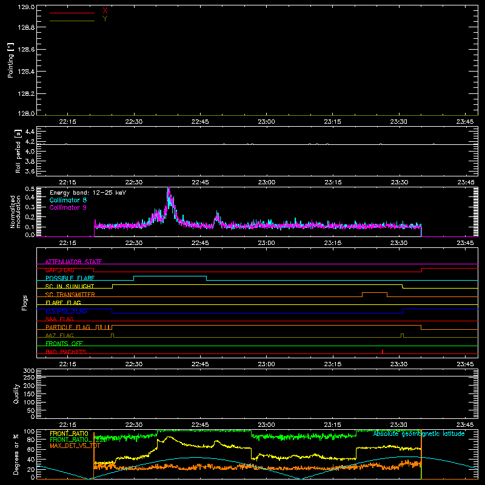The width and height of the screenshot is (485, 485).
Task: Click the Y legend label in Pointing plot
Action: coord(105,19)
